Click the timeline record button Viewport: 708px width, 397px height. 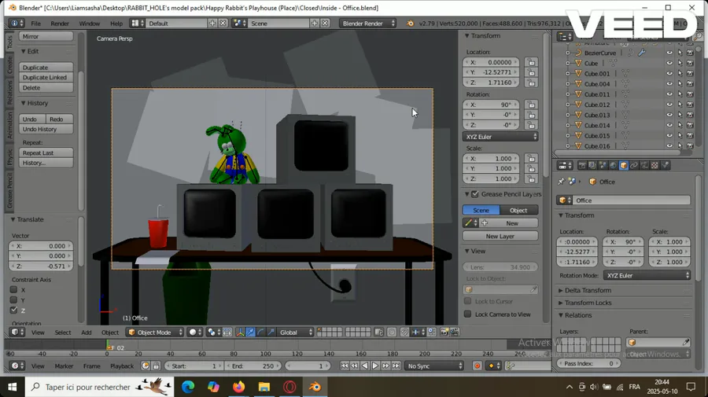coord(478,366)
